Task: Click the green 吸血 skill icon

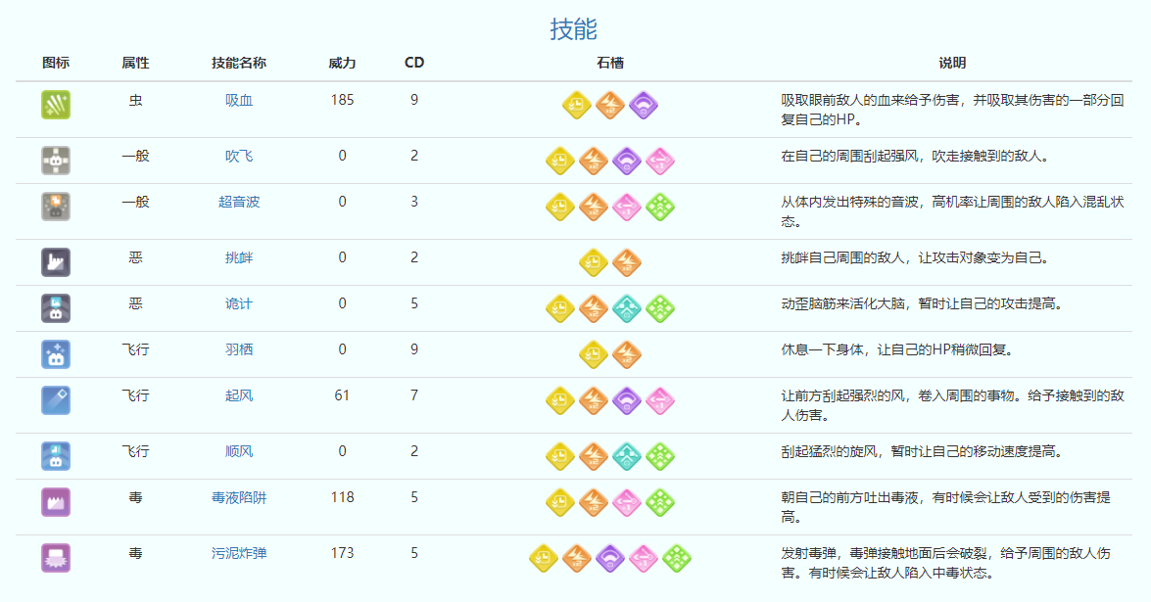Action: coord(56,105)
